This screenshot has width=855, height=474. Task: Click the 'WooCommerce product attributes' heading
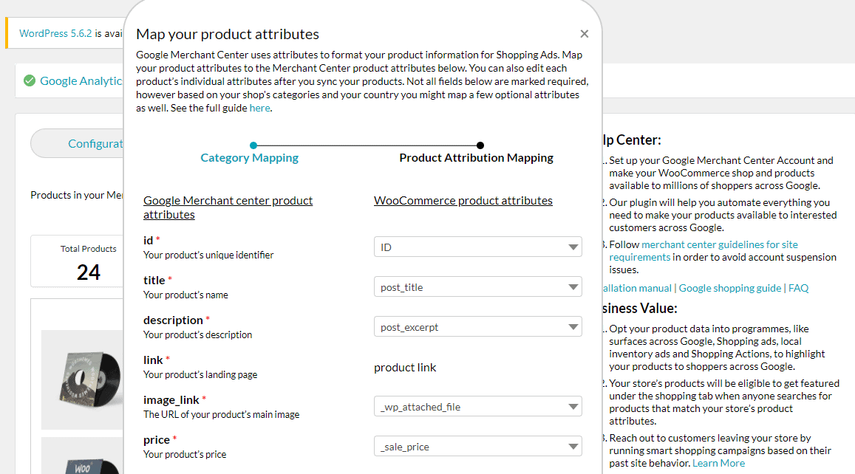[463, 201]
